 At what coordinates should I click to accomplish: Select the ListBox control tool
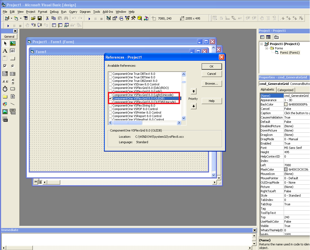coord(13,74)
